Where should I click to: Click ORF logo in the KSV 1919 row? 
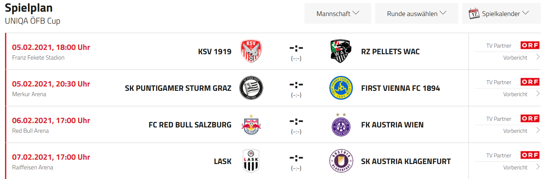(x=530, y=45)
